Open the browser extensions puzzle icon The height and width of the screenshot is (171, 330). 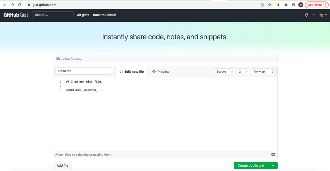point(286,5)
